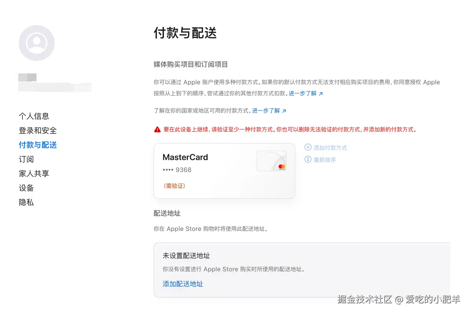469x313 pixels.
Task: Click the (需验证) status on the card
Action: pyautogui.click(x=174, y=186)
